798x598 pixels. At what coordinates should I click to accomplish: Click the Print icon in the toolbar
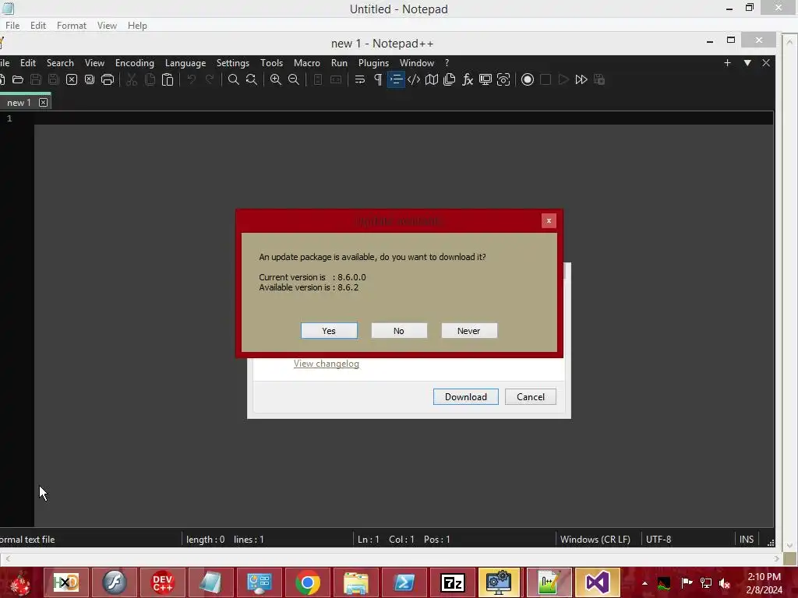click(x=108, y=80)
